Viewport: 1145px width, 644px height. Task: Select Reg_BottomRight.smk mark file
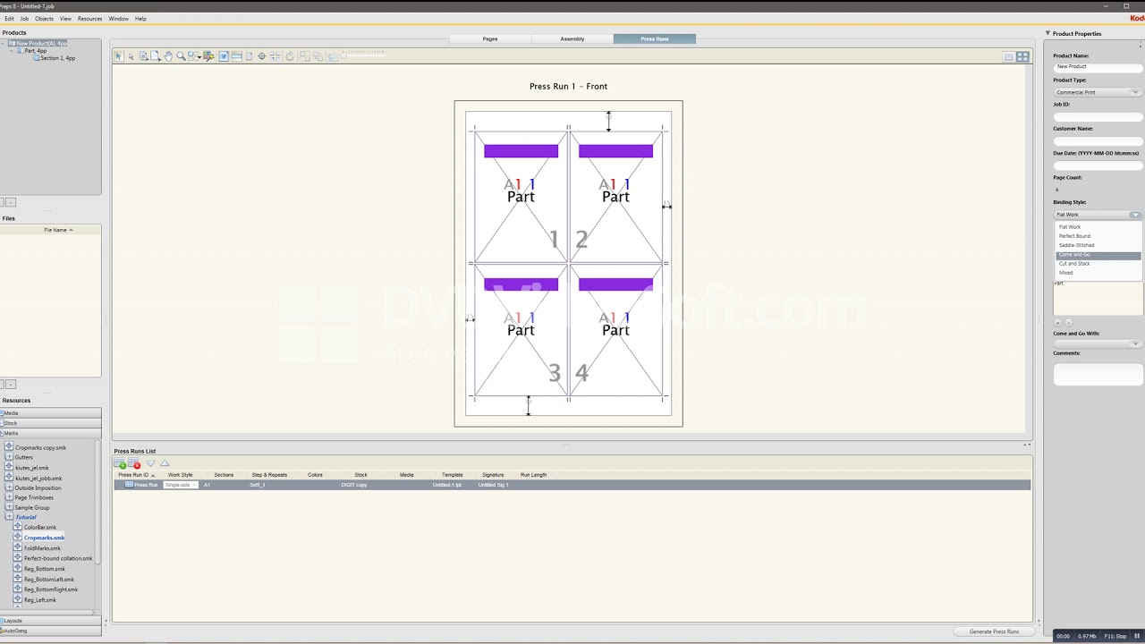pyautogui.click(x=51, y=589)
